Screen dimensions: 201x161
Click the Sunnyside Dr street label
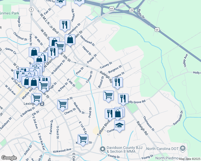point(178,118)
